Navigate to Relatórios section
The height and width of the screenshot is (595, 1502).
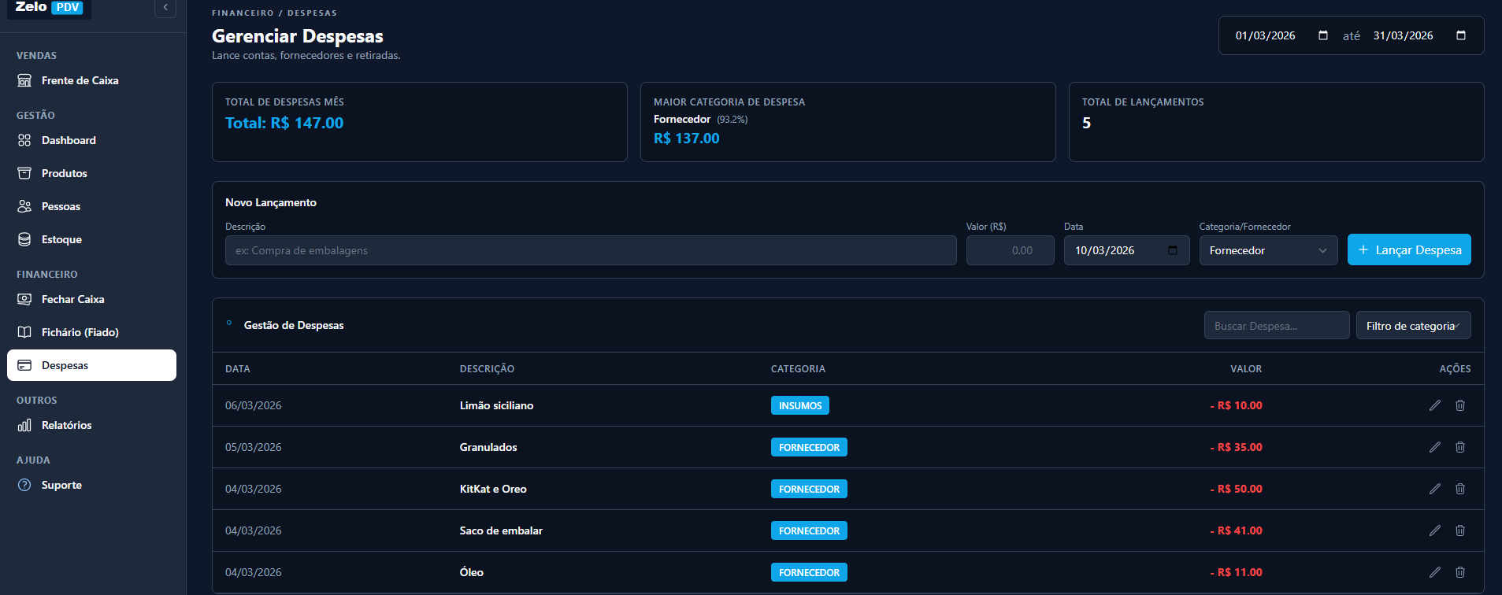66,425
